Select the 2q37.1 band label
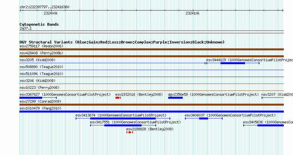This screenshot has width=293, height=155. (26, 29)
